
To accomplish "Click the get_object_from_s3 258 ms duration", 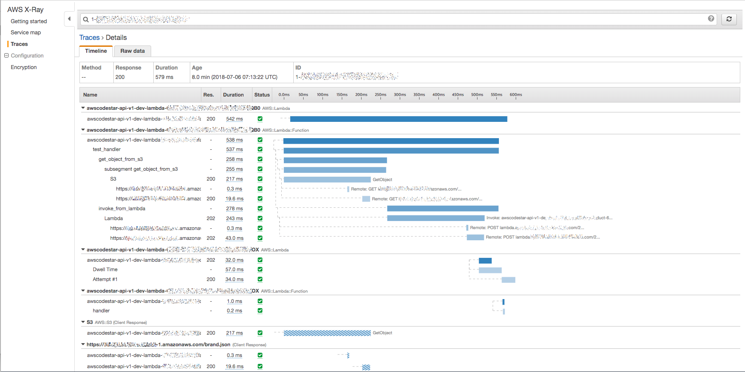I will click(234, 159).
